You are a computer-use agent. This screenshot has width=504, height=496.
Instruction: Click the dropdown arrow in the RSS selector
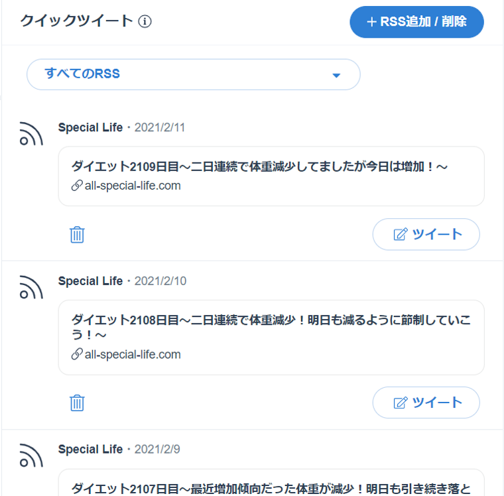pyautogui.click(x=336, y=75)
